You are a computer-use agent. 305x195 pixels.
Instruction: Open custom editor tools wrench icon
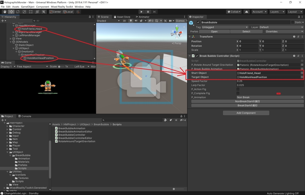coord(44,12)
